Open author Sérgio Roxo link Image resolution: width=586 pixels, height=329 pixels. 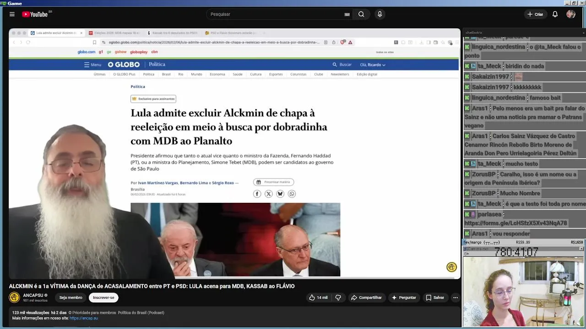pyautogui.click(x=223, y=183)
